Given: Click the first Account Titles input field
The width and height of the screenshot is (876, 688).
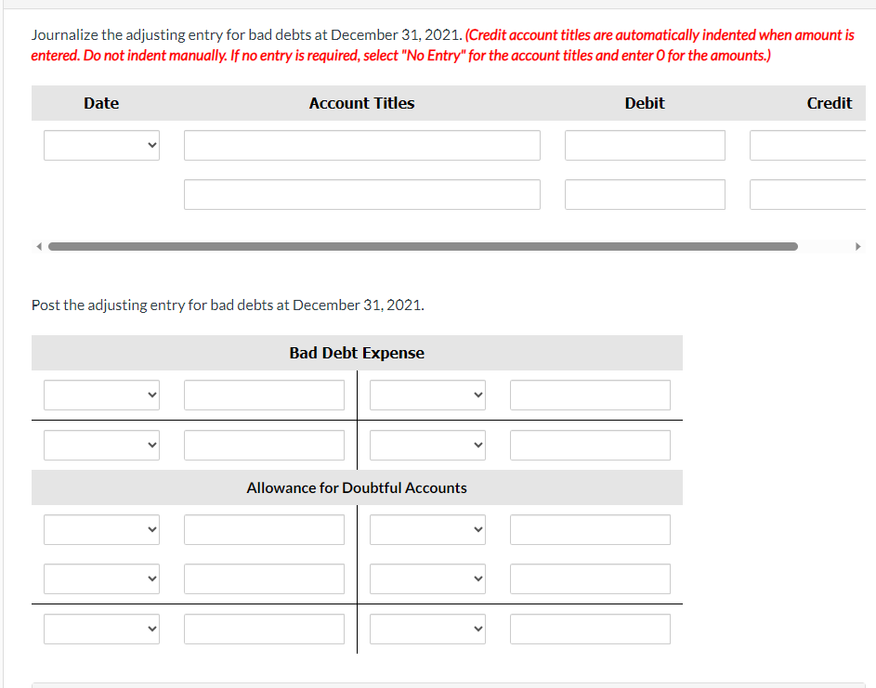Looking at the screenshot, I should [x=361, y=145].
